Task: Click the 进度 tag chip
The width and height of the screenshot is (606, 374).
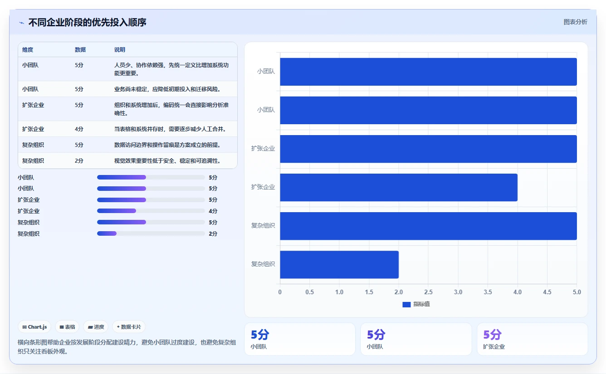Action: (x=96, y=327)
